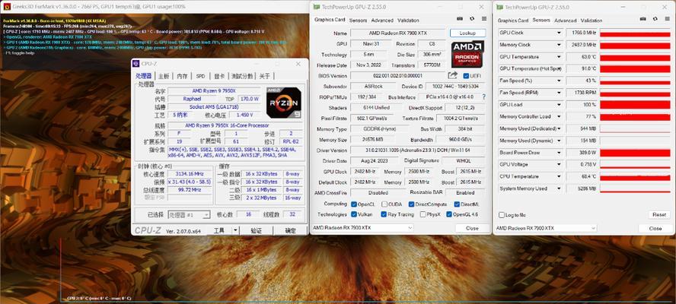Open GPU selector dropdown in GPU-Z Sensors window

545,228
